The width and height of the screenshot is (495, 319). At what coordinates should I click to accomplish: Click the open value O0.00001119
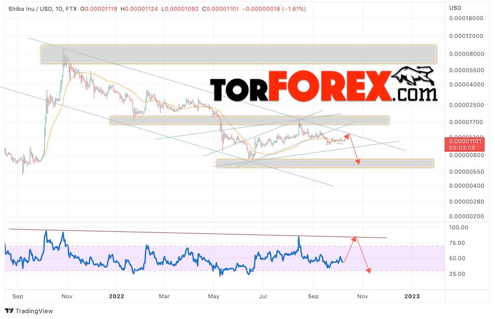pyautogui.click(x=99, y=9)
